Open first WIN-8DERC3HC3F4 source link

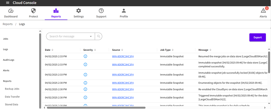click(123, 56)
